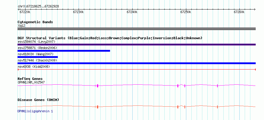
Task: Click the nsv818030 (Wang2007) blue bar
Action: [38, 57]
